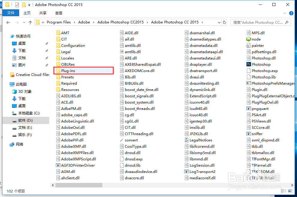Expand the chevron after Adobe Photoshop CC 2015
Screen dimensions: 297x197
tap(202, 23)
